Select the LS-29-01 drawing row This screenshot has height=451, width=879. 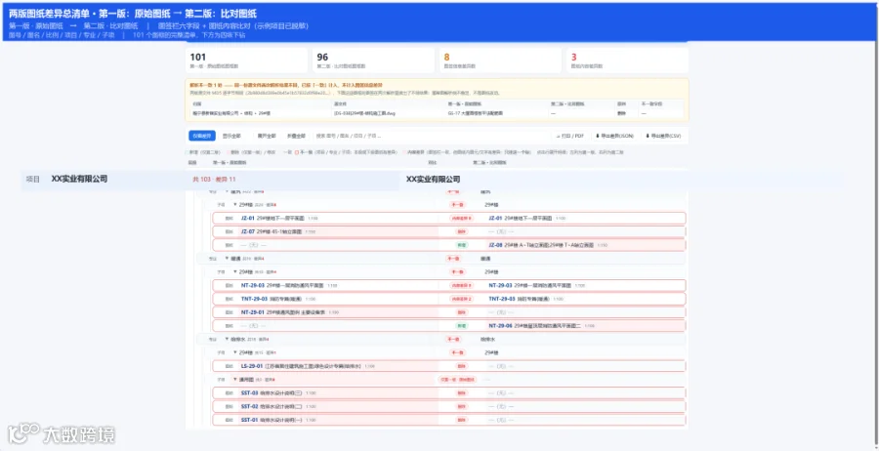[x=449, y=366]
